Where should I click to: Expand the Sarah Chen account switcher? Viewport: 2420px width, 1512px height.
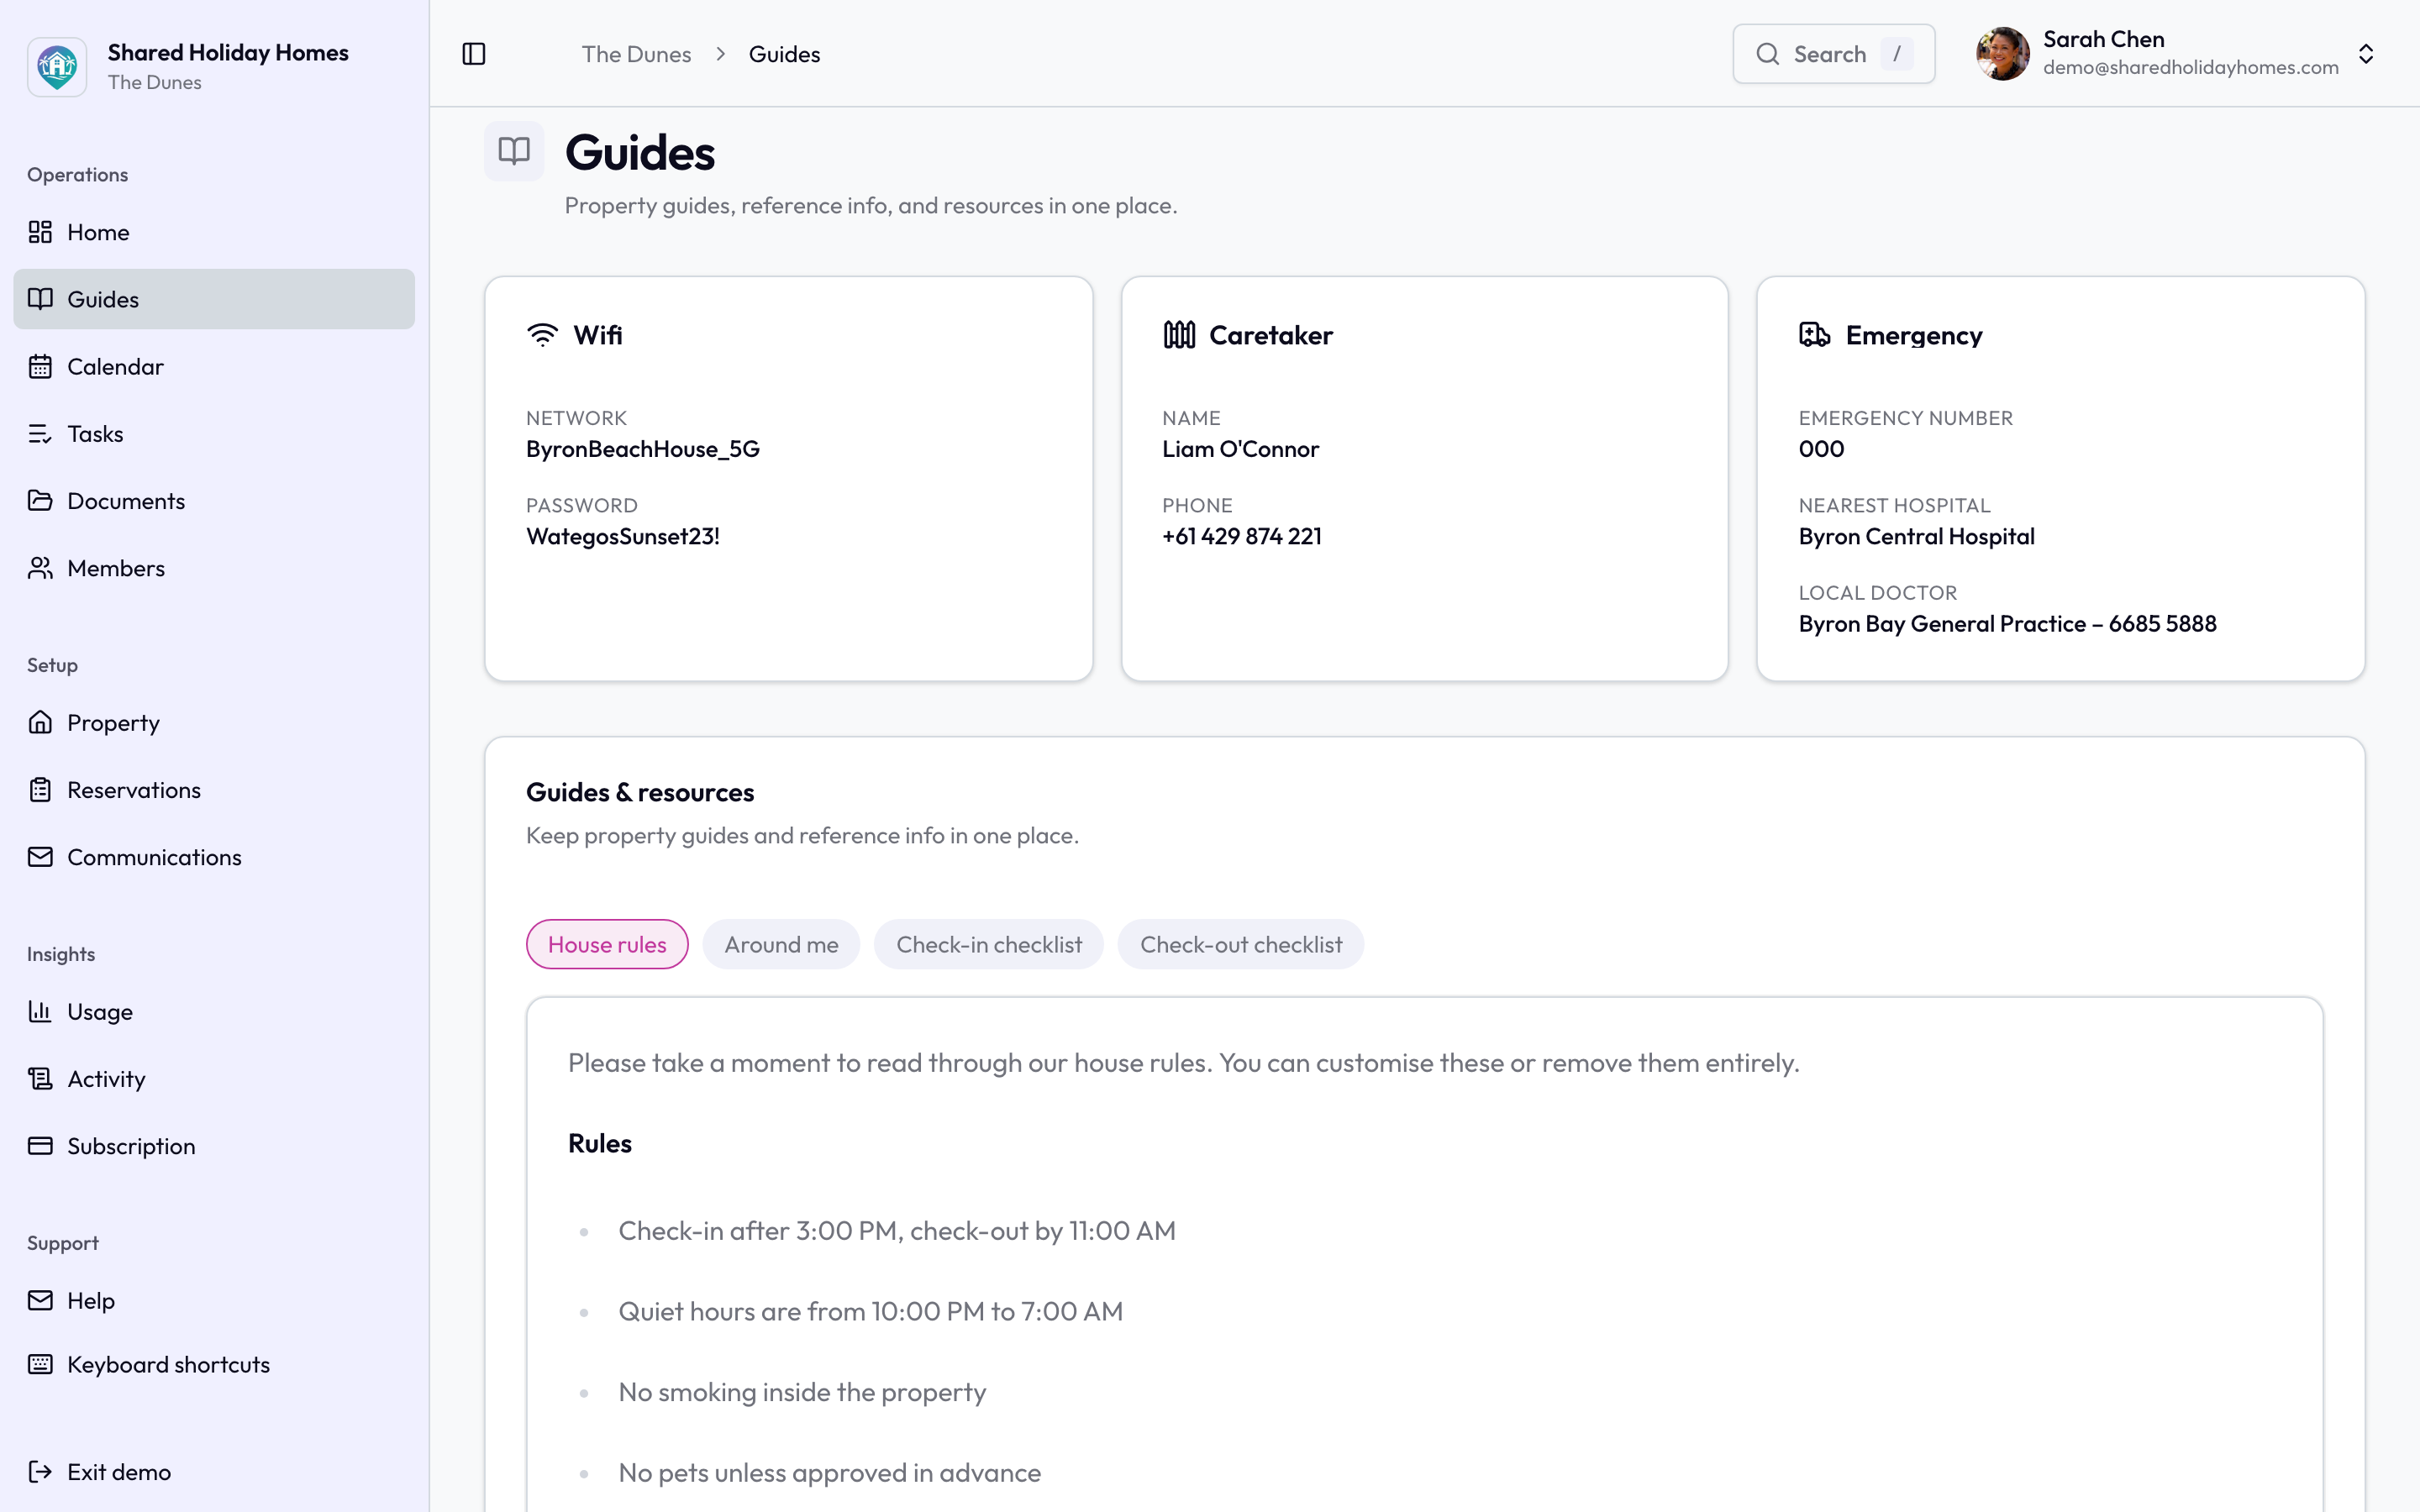pyautogui.click(x=2366, y=54)
